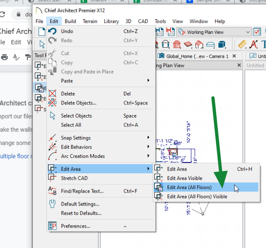Viewport: 266px width, 248px height.
Task: Click the Find/Replace Text icon
Action: point(52,191)
